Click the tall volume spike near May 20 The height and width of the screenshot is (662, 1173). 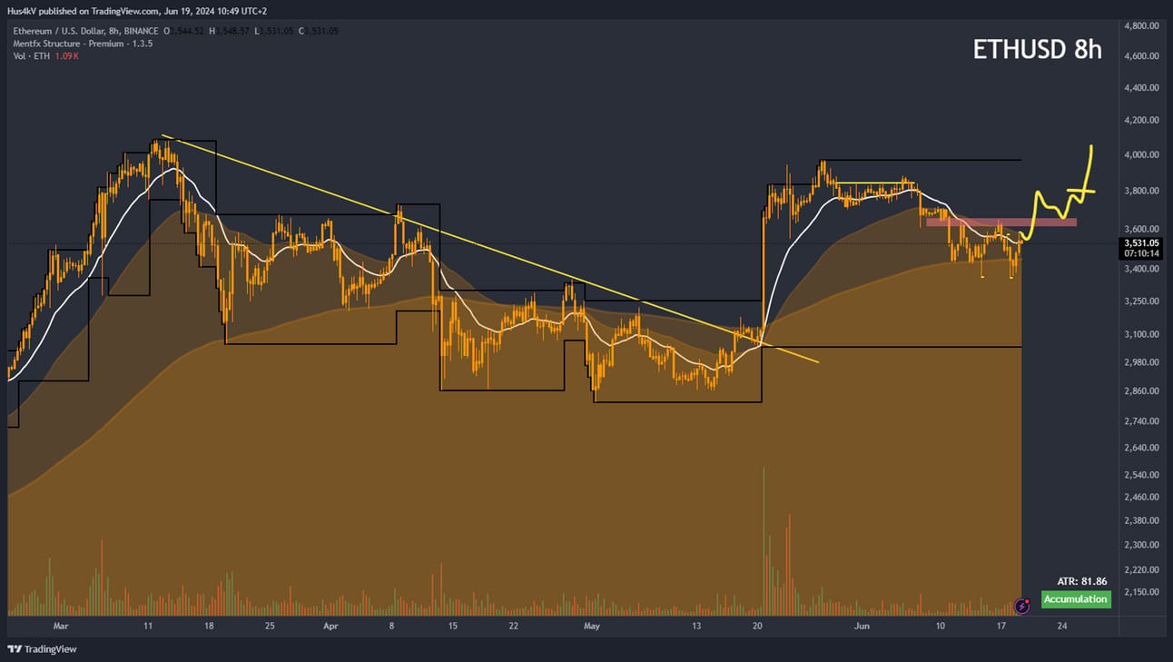pos(764,541)
